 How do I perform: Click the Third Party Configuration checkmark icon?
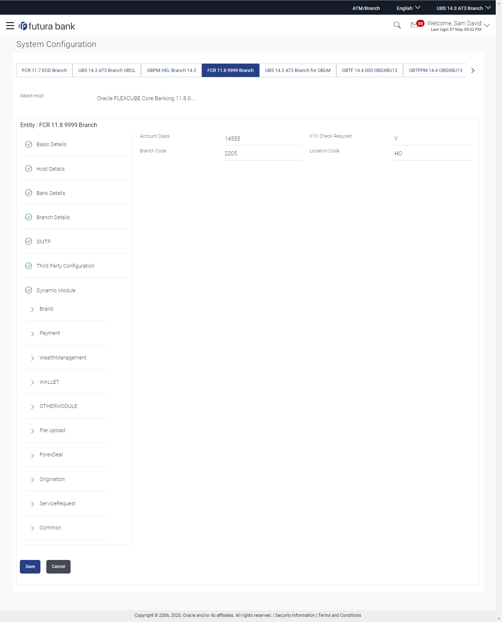pos(28,266)
